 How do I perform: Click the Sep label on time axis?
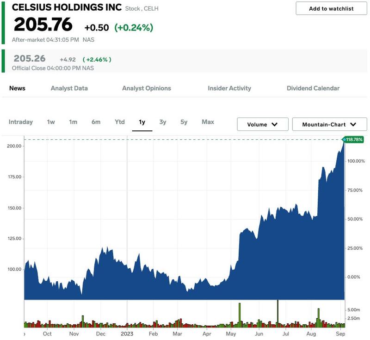click(x=340, y=334)
